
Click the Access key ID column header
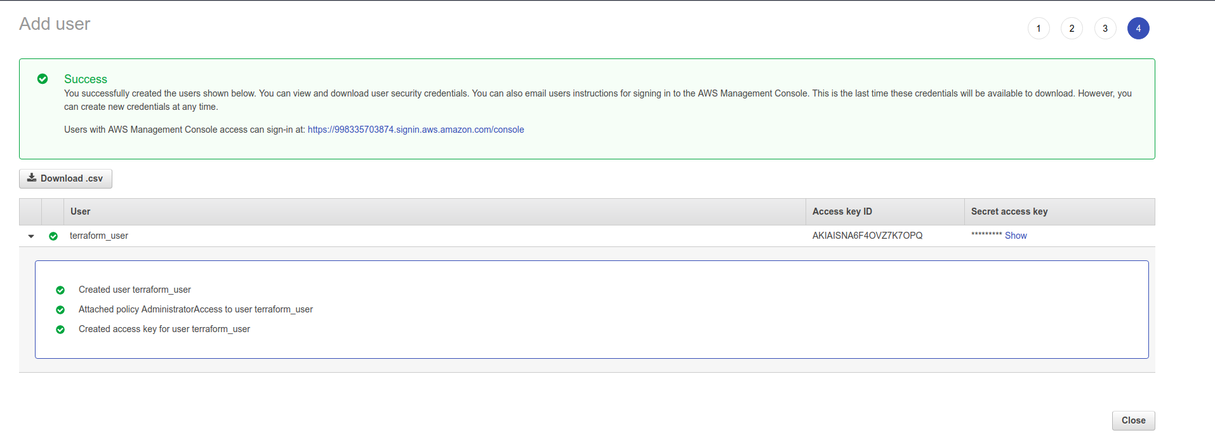point(842,211)
